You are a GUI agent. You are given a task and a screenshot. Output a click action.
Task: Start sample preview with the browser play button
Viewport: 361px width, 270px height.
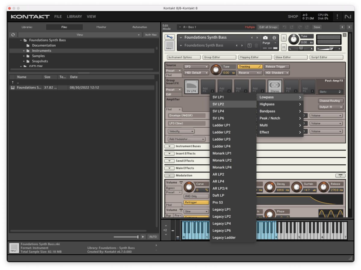[x=143, y=237]
